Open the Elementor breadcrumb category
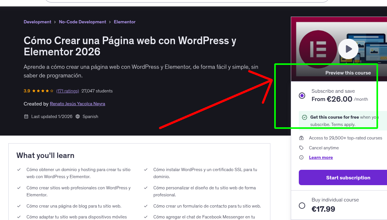The image size is (387, 220). pyautogui.click(x=125, y=22)
